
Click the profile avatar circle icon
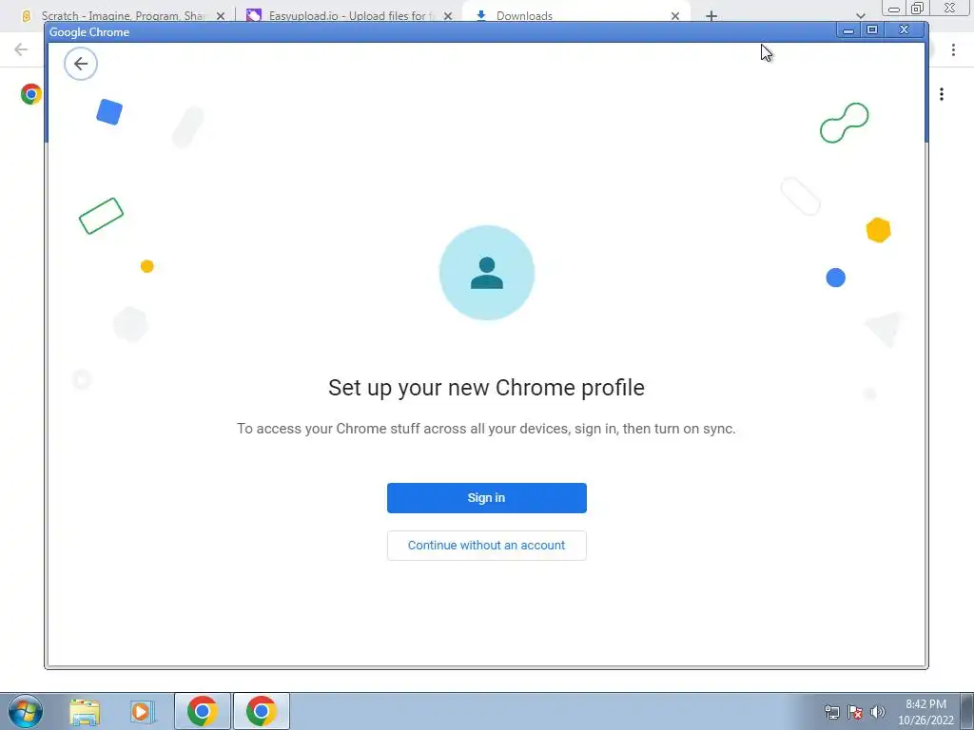[486, 273]
